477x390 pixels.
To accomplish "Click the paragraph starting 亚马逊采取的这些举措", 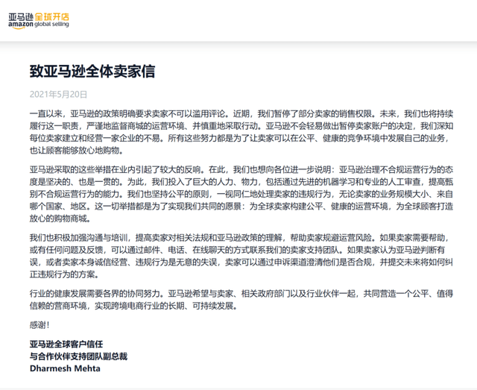I will click(241, 194).
